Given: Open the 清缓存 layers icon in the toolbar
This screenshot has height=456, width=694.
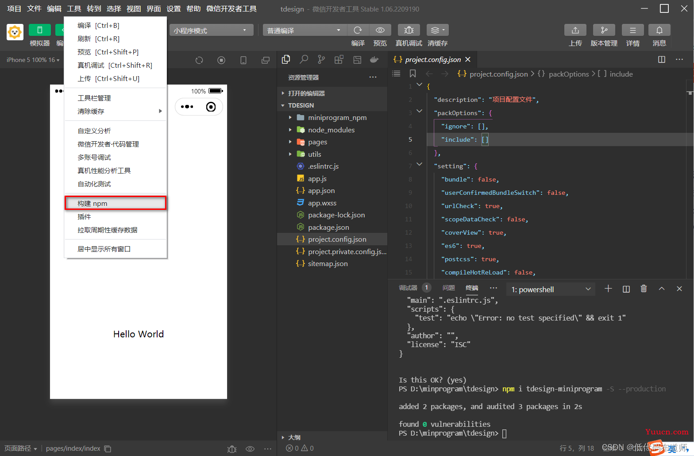Looking at the screenshot, I should click(437, 30).
